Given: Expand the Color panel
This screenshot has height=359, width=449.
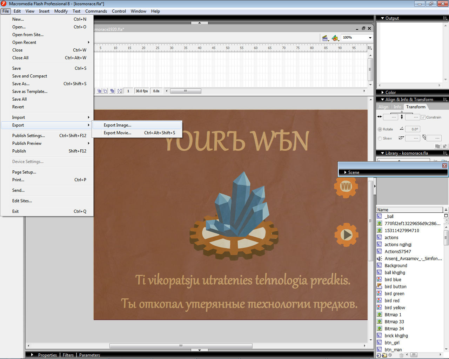Looking at the screenshot, I should pyautogui.click(x=383, y=93).
